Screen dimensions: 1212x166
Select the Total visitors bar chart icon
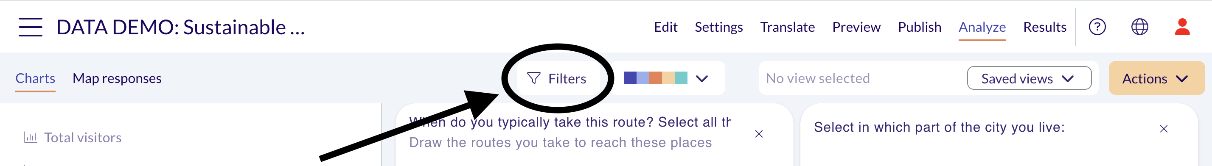[30, 137]
